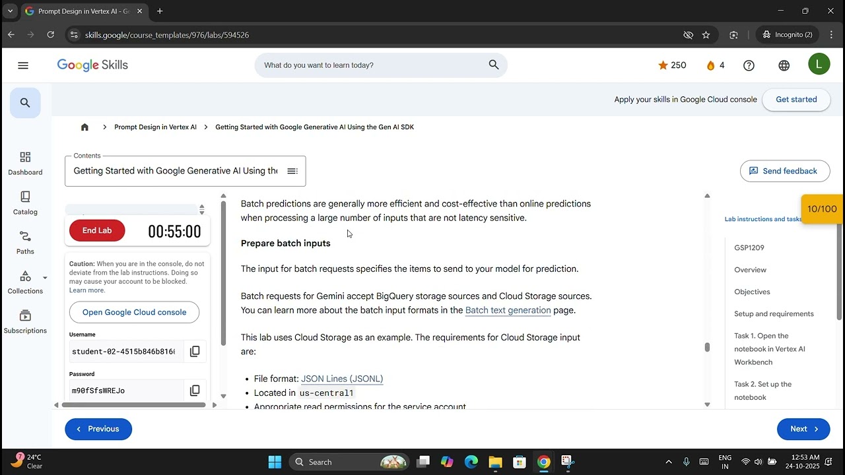Image resolution: width=845 pixels, height=475 pixels.
Task: Go to the home breadcrumb icon
Action: click(84, 127)
